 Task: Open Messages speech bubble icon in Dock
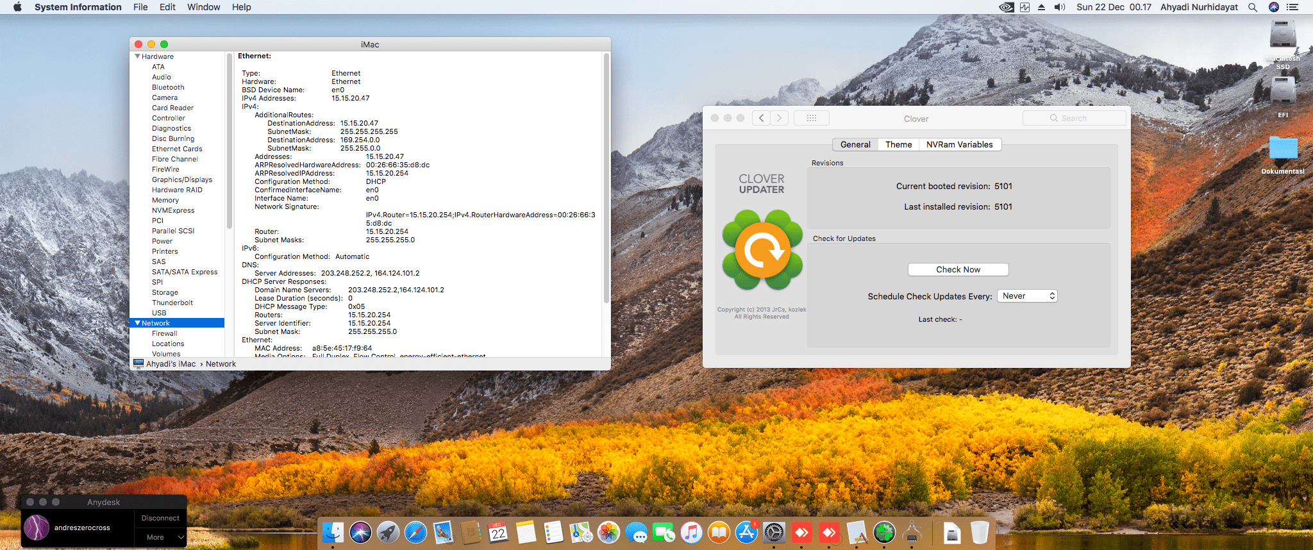636,532
